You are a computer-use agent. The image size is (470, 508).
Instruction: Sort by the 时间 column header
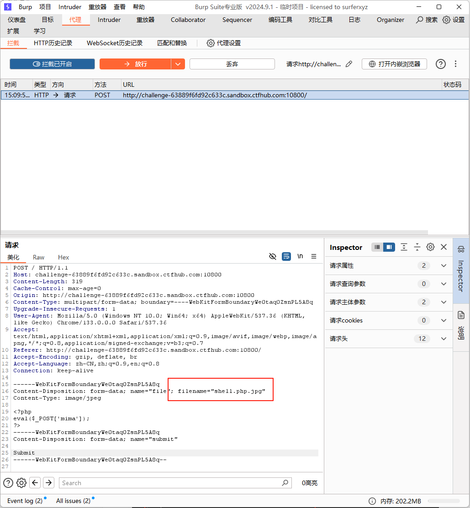tap(16, 85)
